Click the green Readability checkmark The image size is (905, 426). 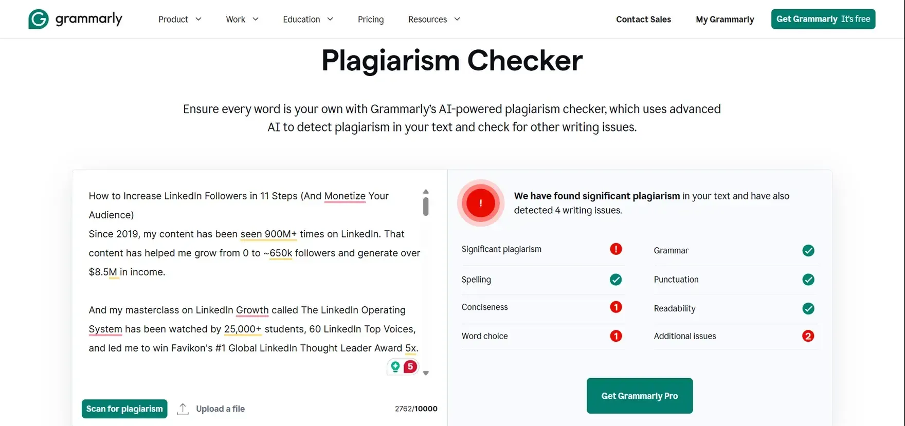coord(808,308)
